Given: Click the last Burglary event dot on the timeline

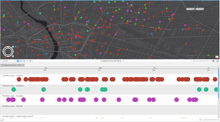Looking at the screenshot, I should [196, 100].
